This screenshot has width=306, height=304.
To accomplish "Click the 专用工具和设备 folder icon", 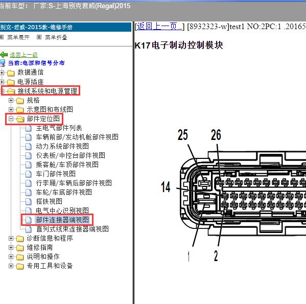I will pos(20,266).
